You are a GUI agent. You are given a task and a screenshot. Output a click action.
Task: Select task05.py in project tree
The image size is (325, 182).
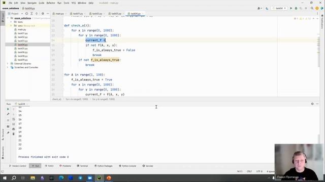pos(22,49)
